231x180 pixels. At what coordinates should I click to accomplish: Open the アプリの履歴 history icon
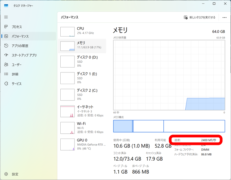(x=6, y=46)
